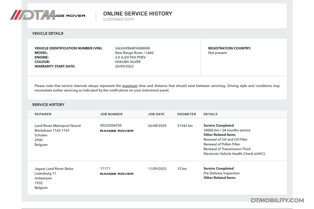This screenshot has height=209, width=314.
Task: Select the VIN number SALKA9B44PA088008
Action: (132, 48)
